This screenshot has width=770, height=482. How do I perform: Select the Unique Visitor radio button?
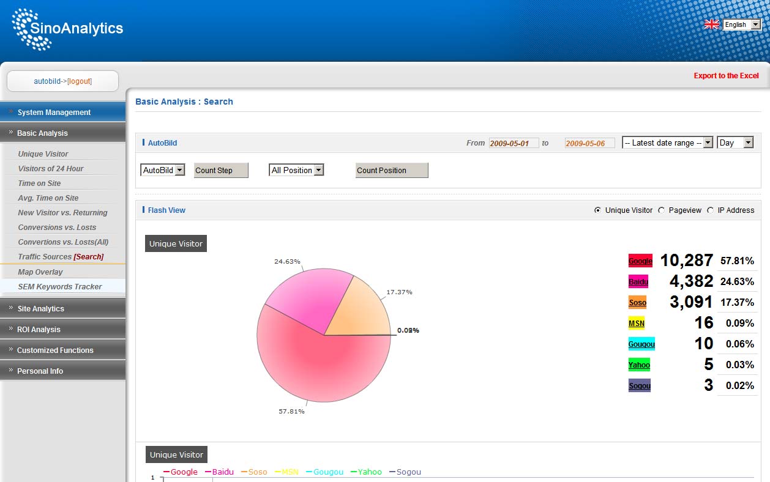(x=597, y=210)
